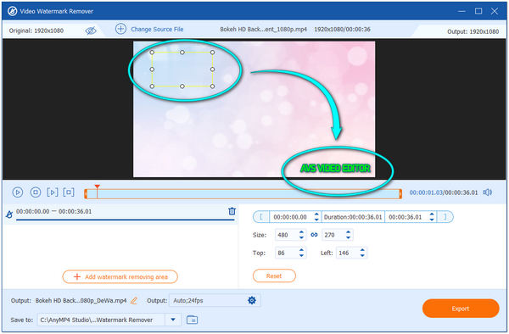Click the Original: 1920x1080 label
Screen dimensions: 509x334
[x=36, y=31]
